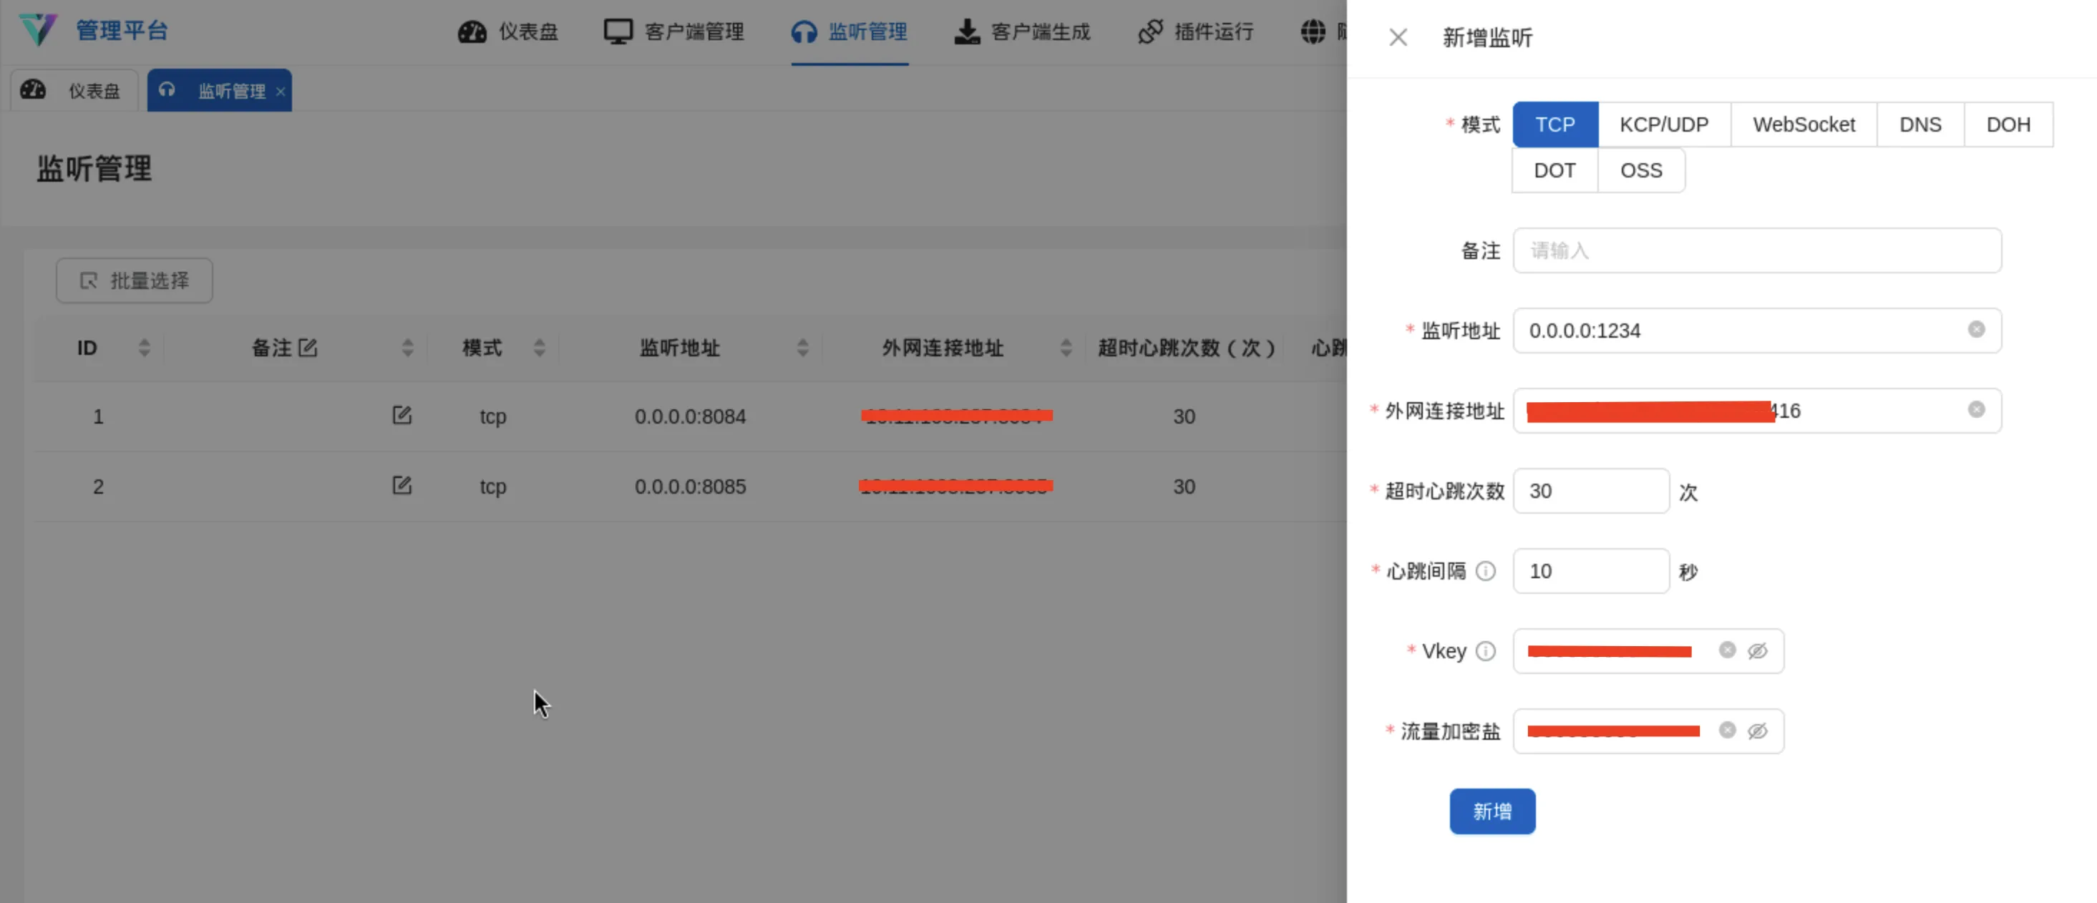Select WebSocket mode option

1803,125
